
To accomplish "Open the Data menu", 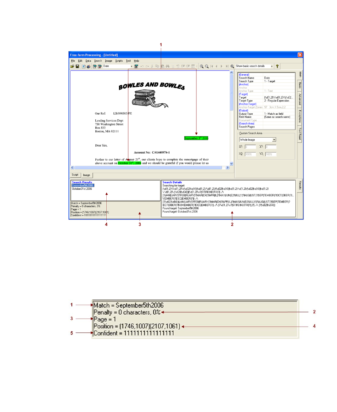I will coord(88,61).
